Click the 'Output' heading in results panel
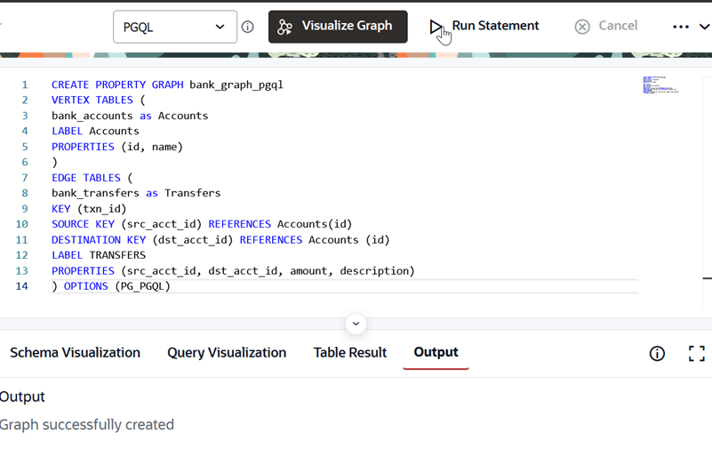Screen dimensions: 712x457 (x=22, y=397)
